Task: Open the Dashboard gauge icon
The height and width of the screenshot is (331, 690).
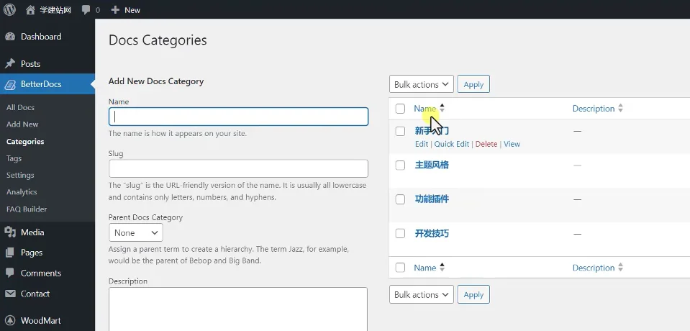Action: pyautogui.click(x=10, y=37)
